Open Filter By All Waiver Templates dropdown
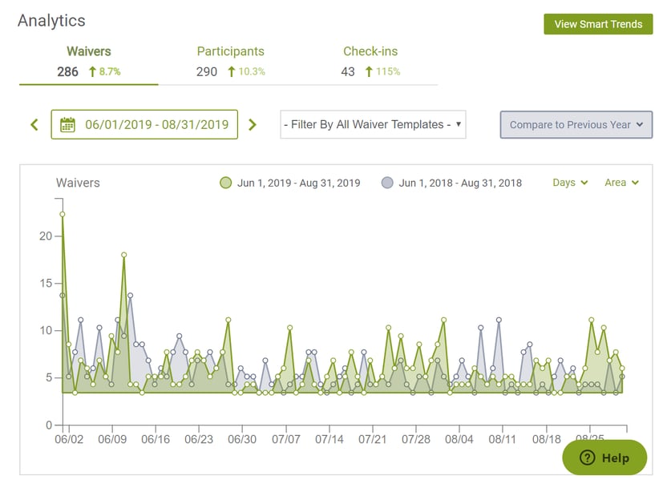Screen dimensions: 663x480 (373, 125)
